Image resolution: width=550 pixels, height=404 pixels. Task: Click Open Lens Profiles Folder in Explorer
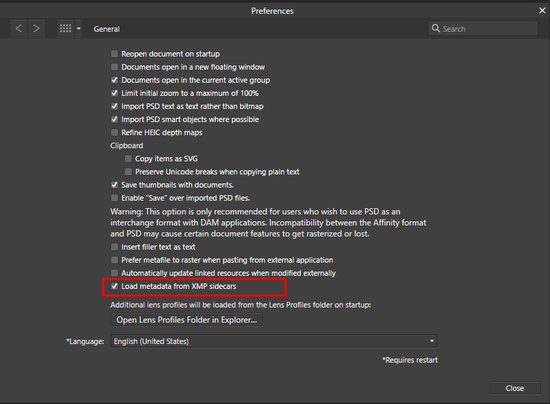coord(186,320)
